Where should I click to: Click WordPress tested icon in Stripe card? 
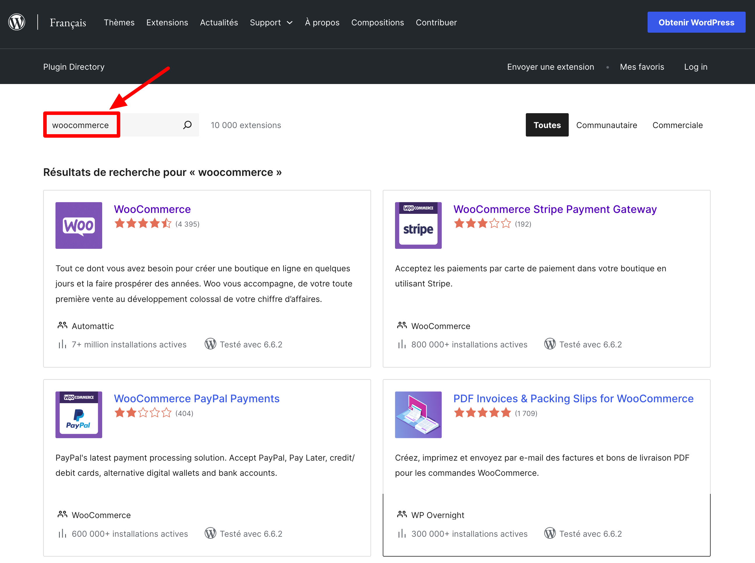[550, 344]
